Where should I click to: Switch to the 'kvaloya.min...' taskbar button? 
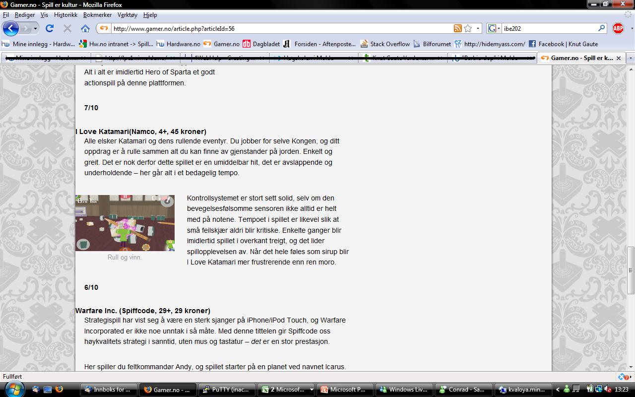point(523,390)
